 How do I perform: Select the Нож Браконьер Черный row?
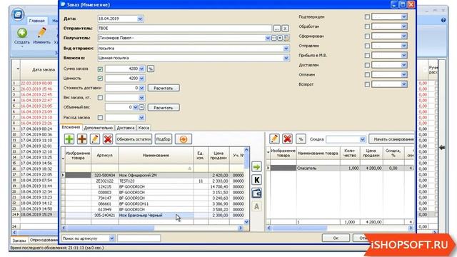click(154, 216)
